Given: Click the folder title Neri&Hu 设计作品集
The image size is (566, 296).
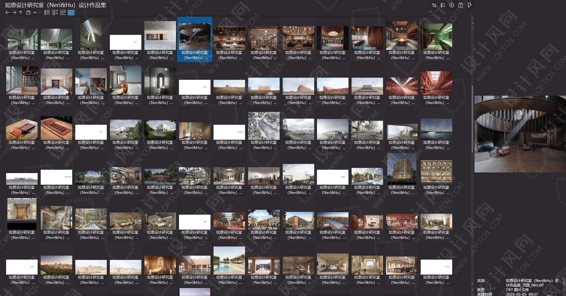Looking at the screenshot, I should pyautogui.click(x=56, y=5).
